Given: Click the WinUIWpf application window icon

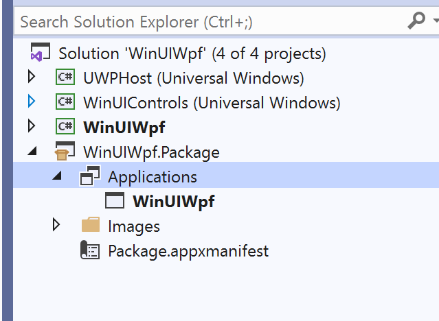Looking at the screenshot, I should [114, 201].
